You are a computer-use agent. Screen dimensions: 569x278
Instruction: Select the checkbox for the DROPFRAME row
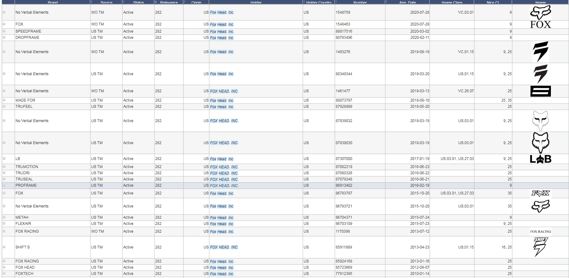tap(4, 37)
